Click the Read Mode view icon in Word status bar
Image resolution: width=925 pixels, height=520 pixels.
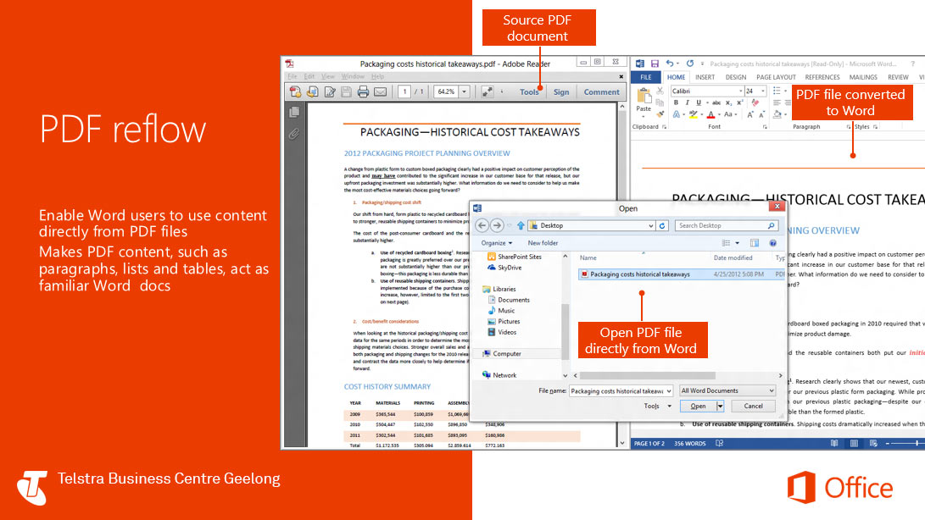[834, 444]
